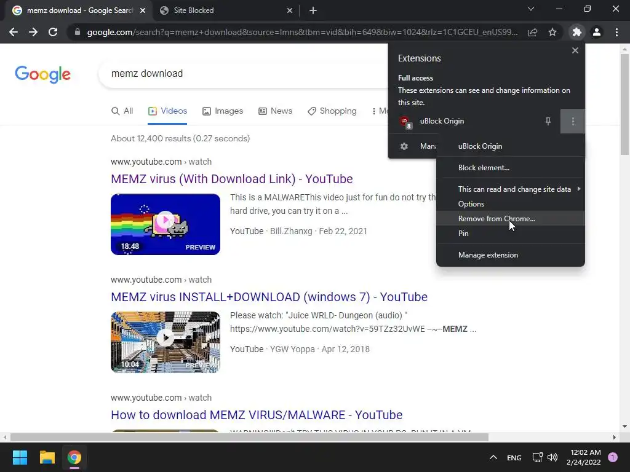The width and height of the screenshot is (630, 472).
Task: Toggle the Extensions puzzle icon
Action: point(577,32)
